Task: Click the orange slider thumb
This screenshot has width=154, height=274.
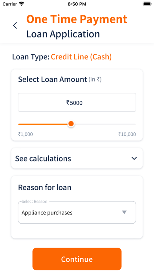Action: point(71,124)
